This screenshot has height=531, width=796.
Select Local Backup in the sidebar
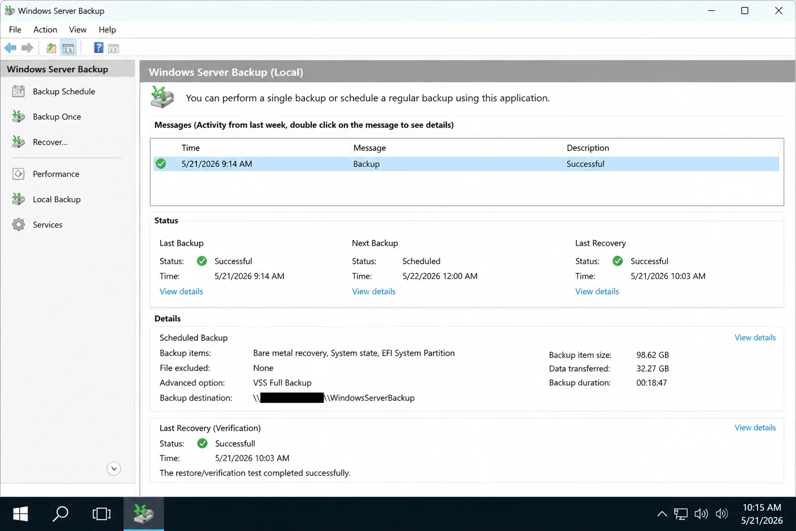pos(56,199)
